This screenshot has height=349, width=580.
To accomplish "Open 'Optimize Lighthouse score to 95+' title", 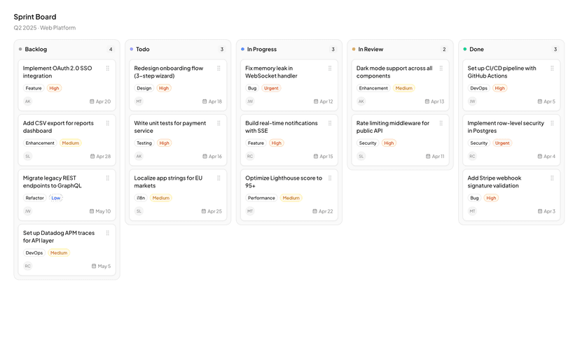I will point(284,182).
